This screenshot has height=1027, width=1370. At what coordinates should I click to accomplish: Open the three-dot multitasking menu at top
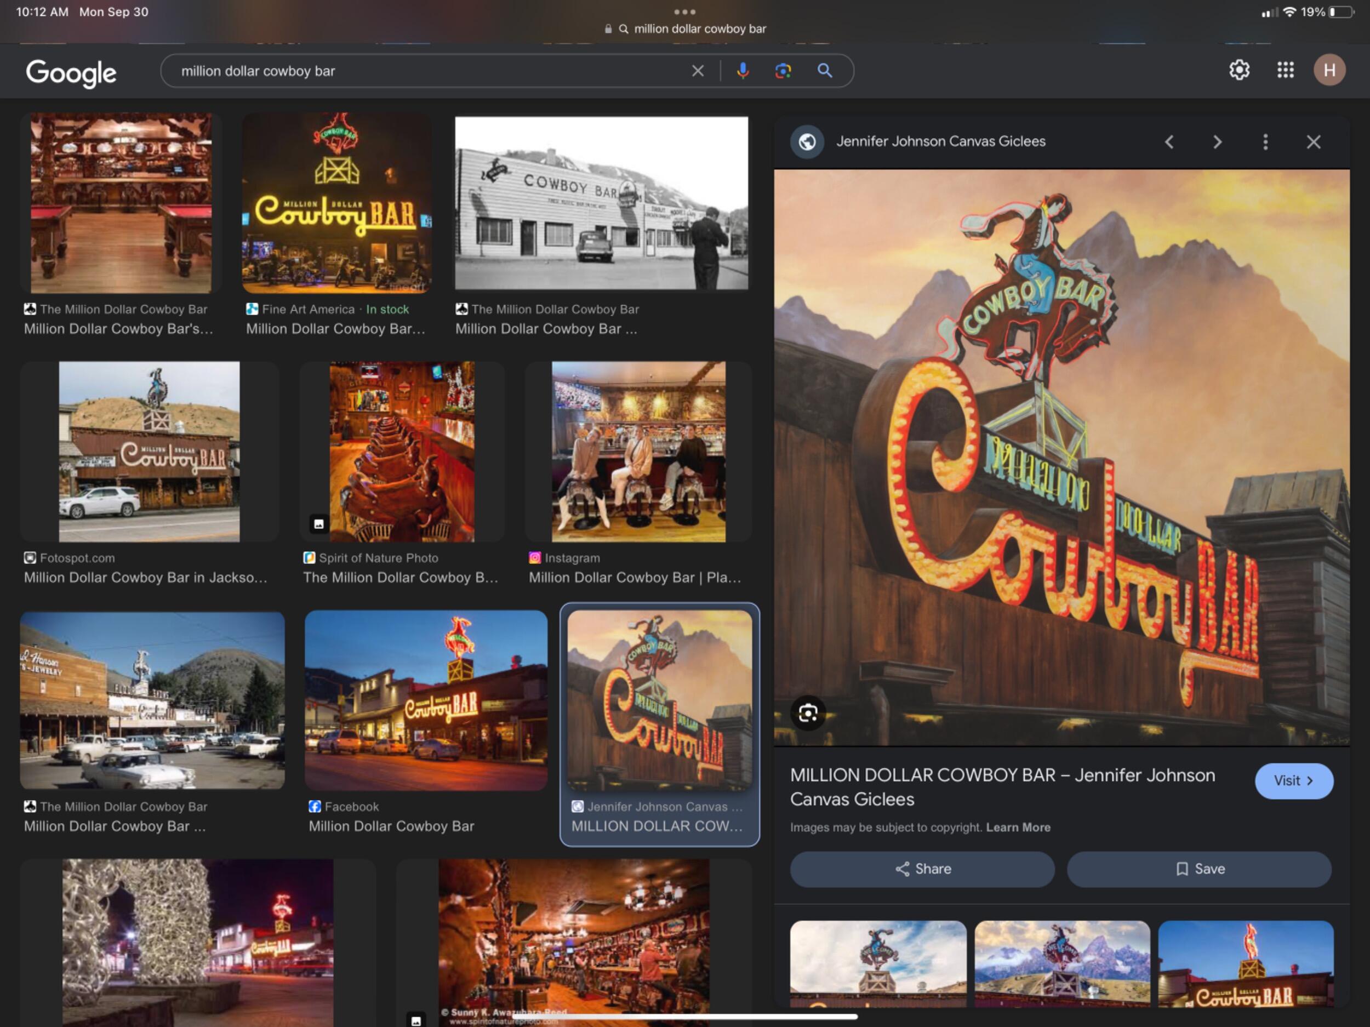click(684, 12)
